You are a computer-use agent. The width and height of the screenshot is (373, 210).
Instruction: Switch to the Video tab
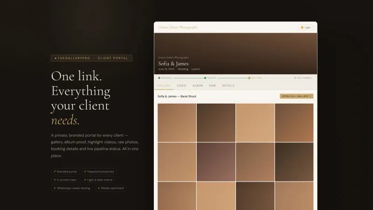[x=181, y=85]
